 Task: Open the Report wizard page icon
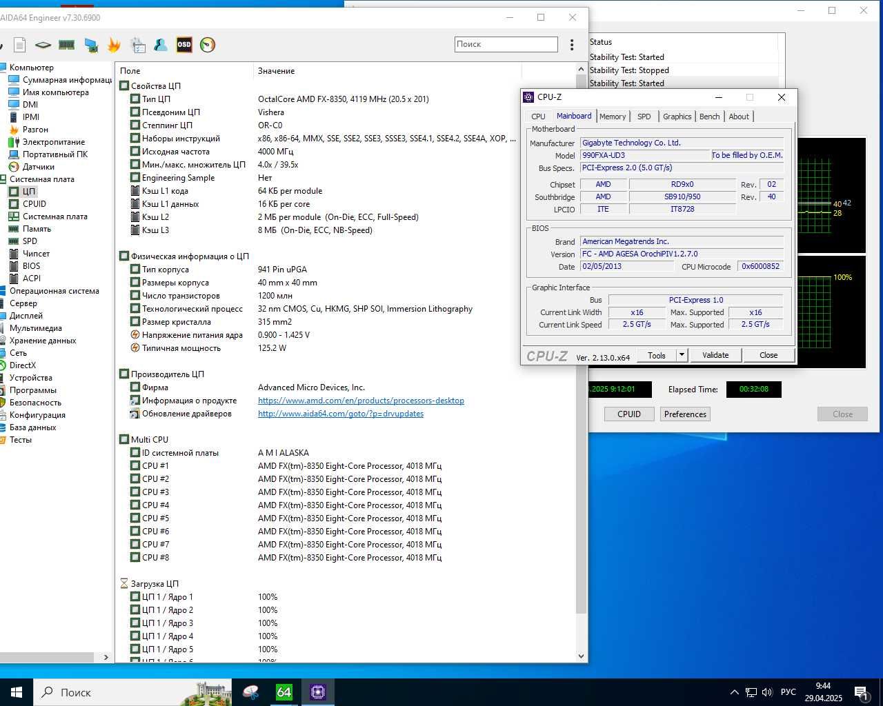click(x=20, y=45)
